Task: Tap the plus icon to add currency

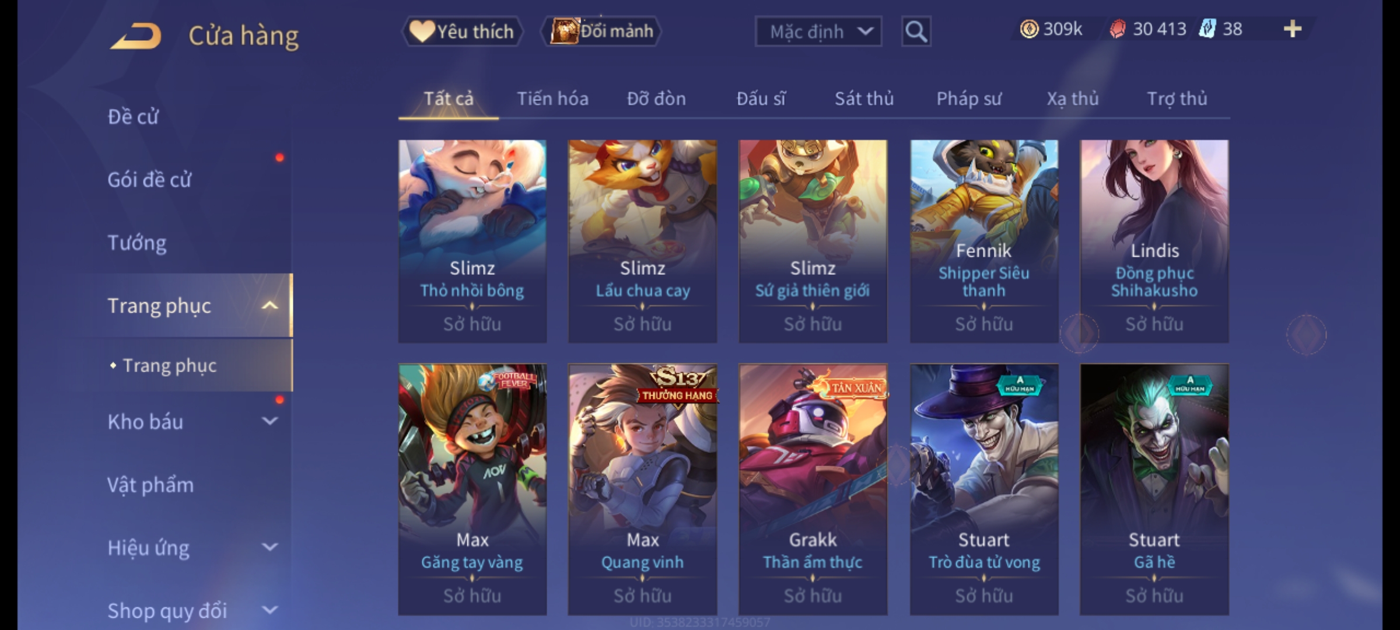Action: pos(1293,29)
